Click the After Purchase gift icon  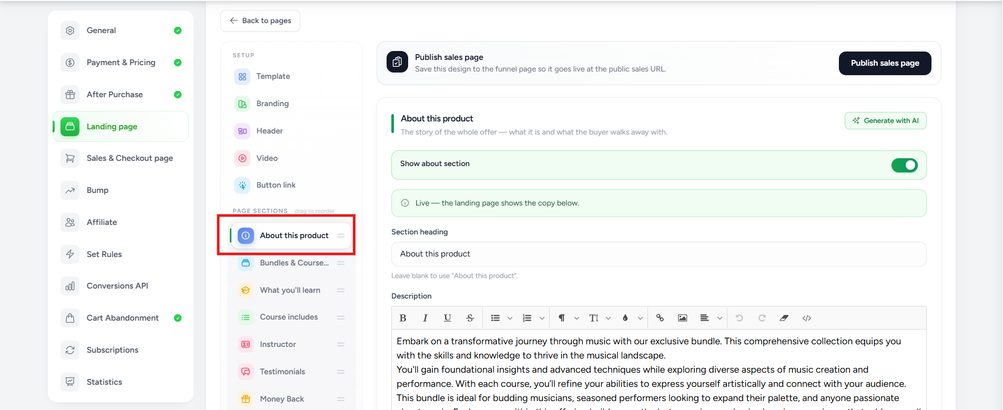(x=70, y=95)
